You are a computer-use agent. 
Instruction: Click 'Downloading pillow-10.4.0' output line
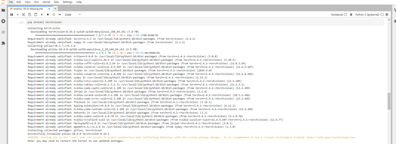(x=84, y=49)
